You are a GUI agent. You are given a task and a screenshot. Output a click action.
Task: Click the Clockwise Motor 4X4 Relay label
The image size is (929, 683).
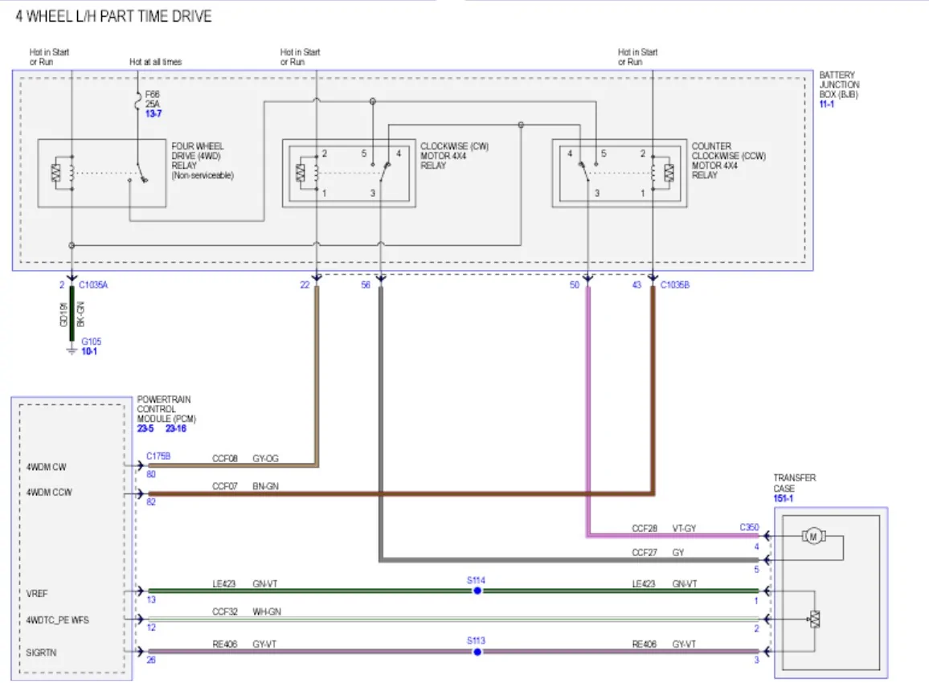[x=454, y=156]
